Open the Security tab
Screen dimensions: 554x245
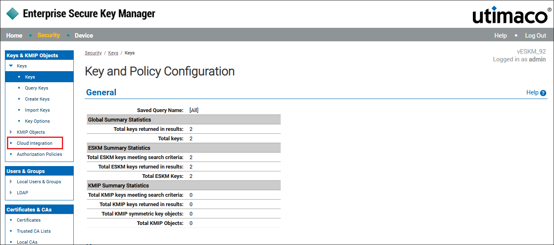(x=49, y=35)
